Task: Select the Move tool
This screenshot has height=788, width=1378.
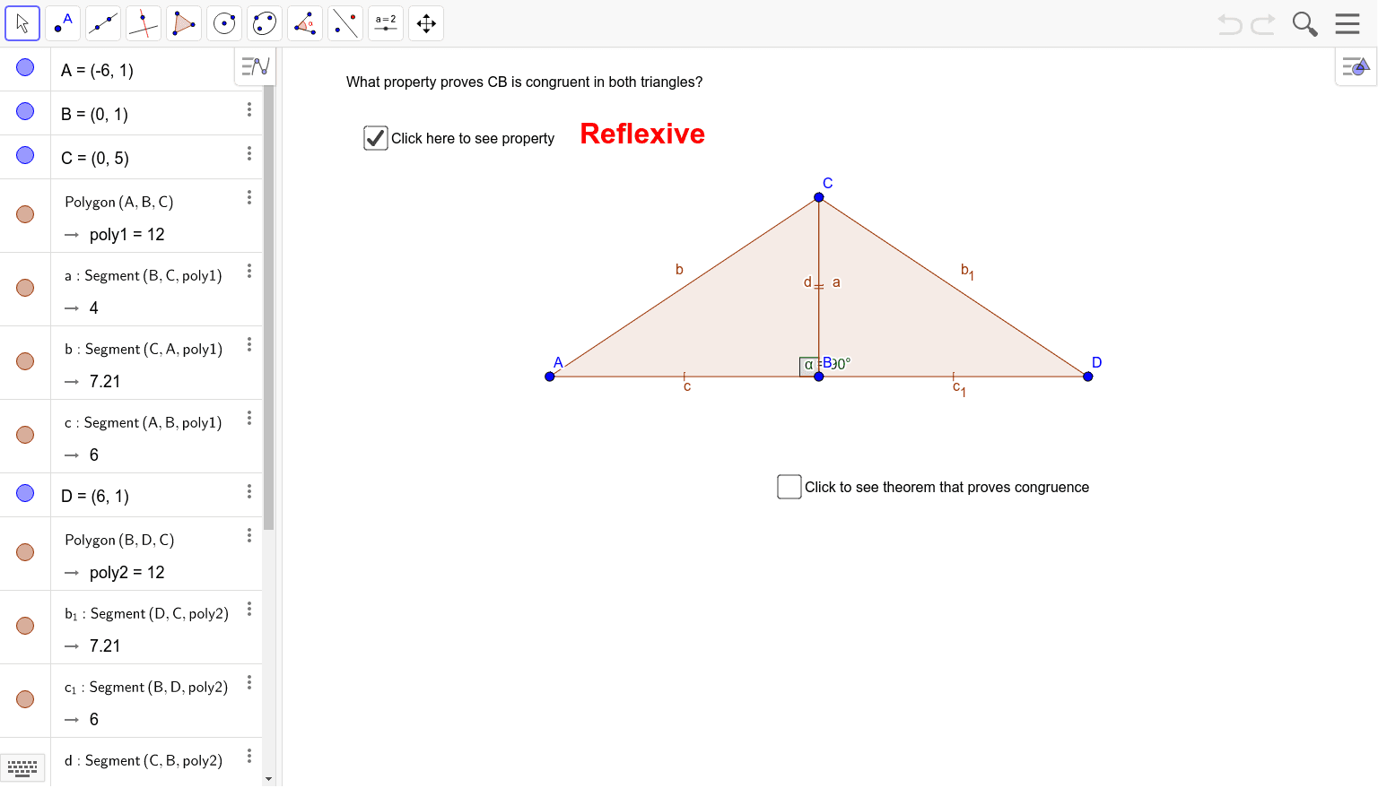Action: 22,22
